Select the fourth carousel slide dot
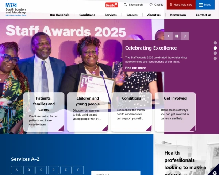The image size is (219, 175). 215,58
